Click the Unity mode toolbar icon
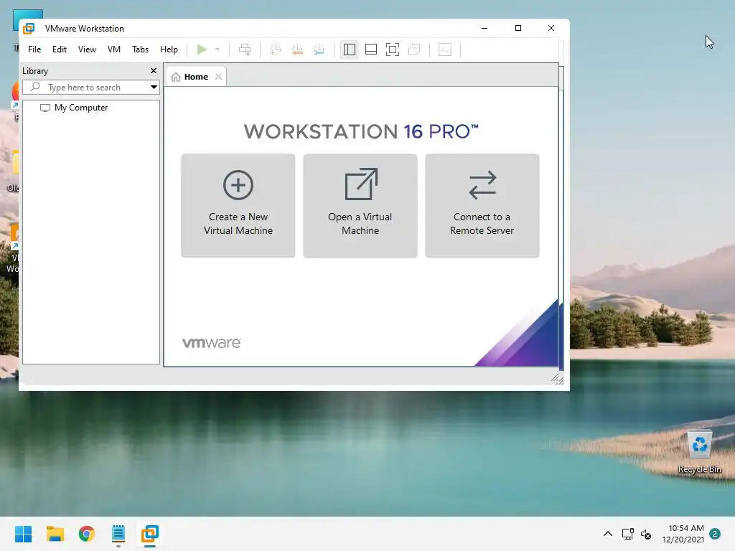The image size is (735, 551). tap(414, 50)
